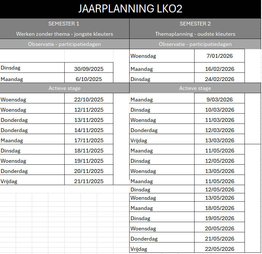Click the cell with 24/02/2026
The height and width of the screenshot is (254, 262).
coord(219,79)
